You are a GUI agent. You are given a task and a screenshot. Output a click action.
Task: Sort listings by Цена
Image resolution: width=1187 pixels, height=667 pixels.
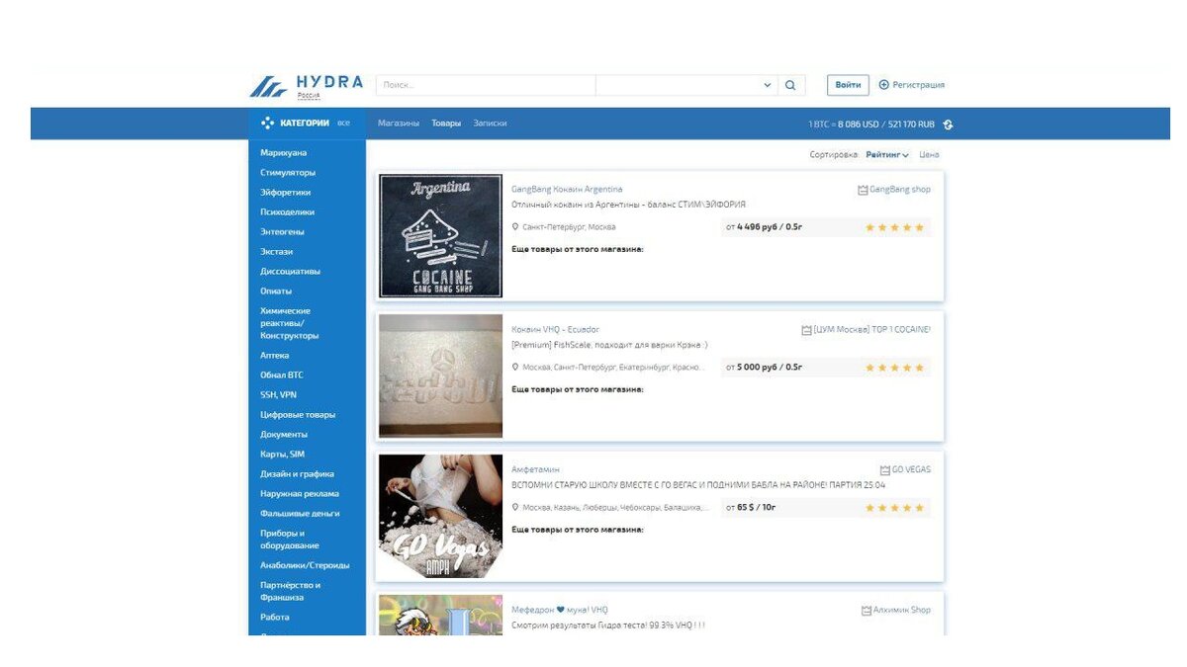[929, 155]
